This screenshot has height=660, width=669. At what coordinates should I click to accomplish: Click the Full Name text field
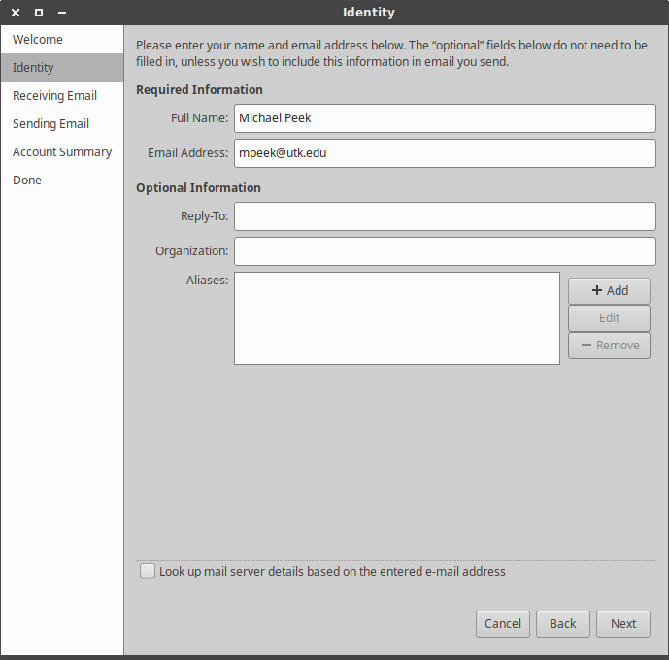coord(445,118)
